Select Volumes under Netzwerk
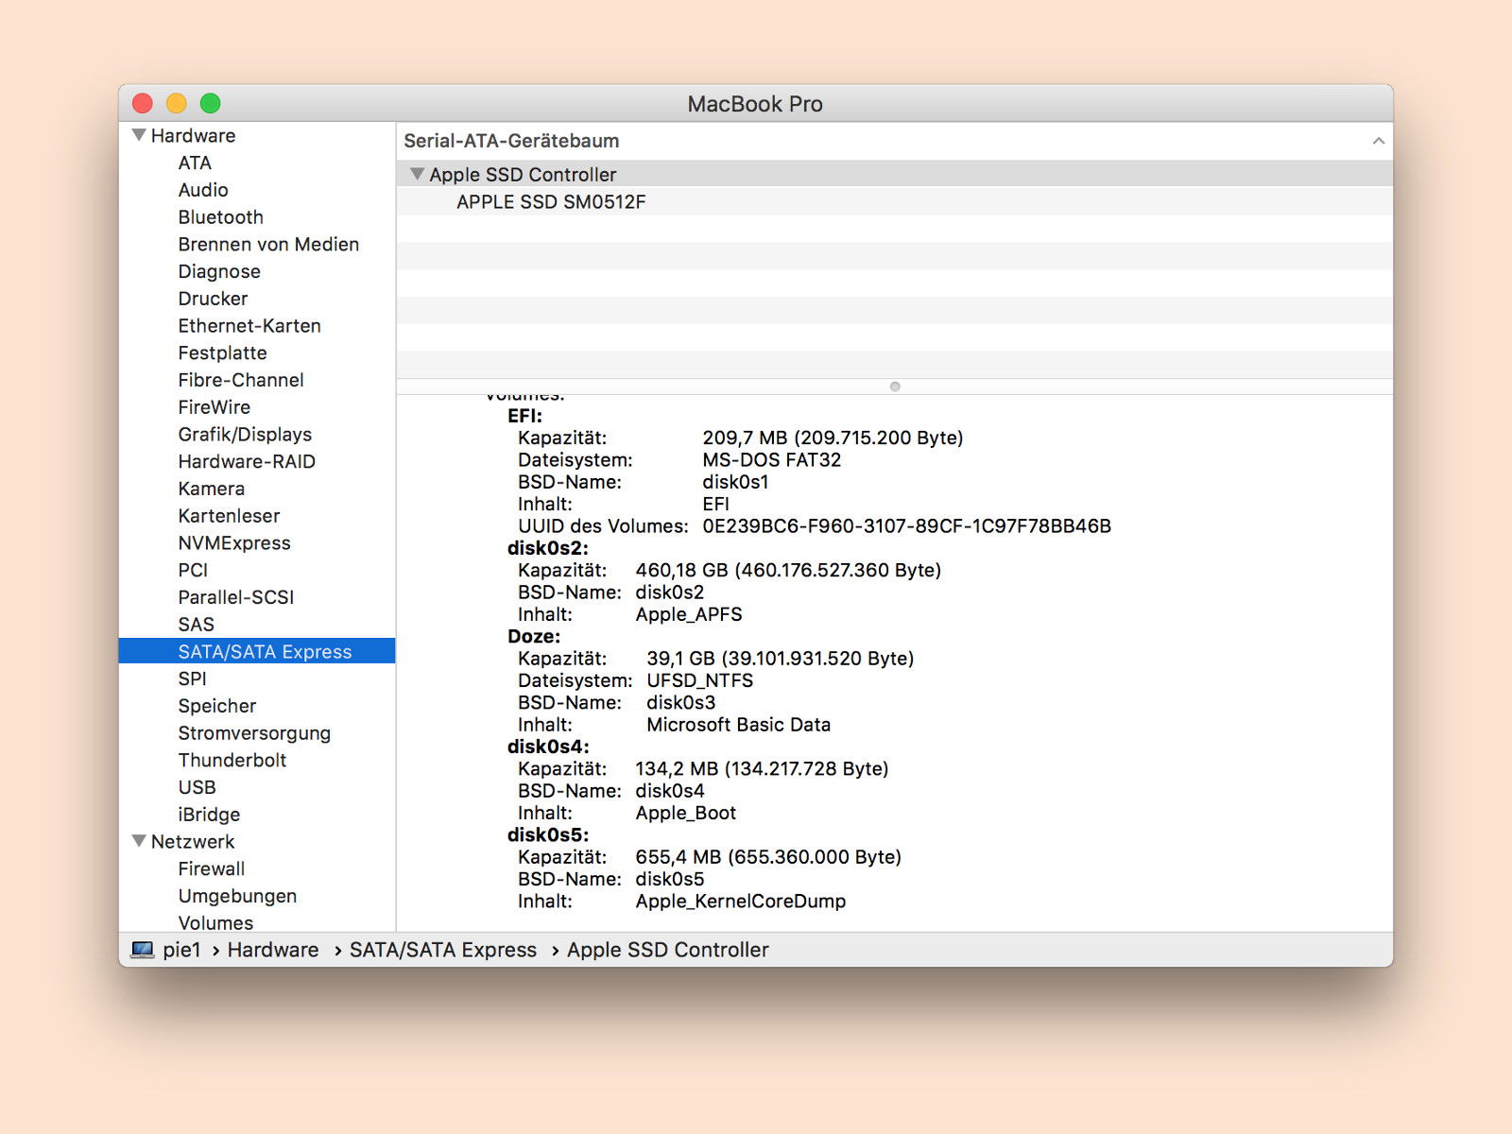 [x=215, y=922]
